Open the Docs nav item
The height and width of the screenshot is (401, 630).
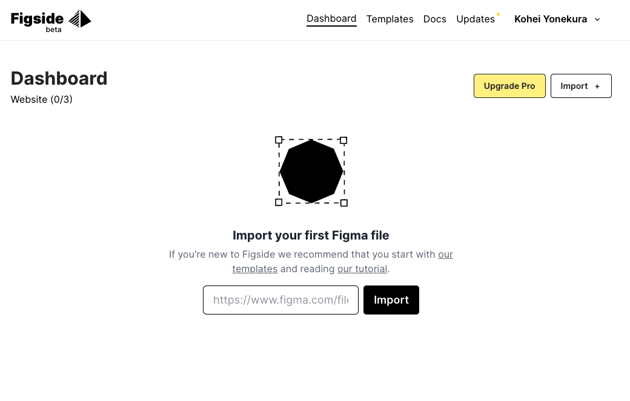coord(435,19)
